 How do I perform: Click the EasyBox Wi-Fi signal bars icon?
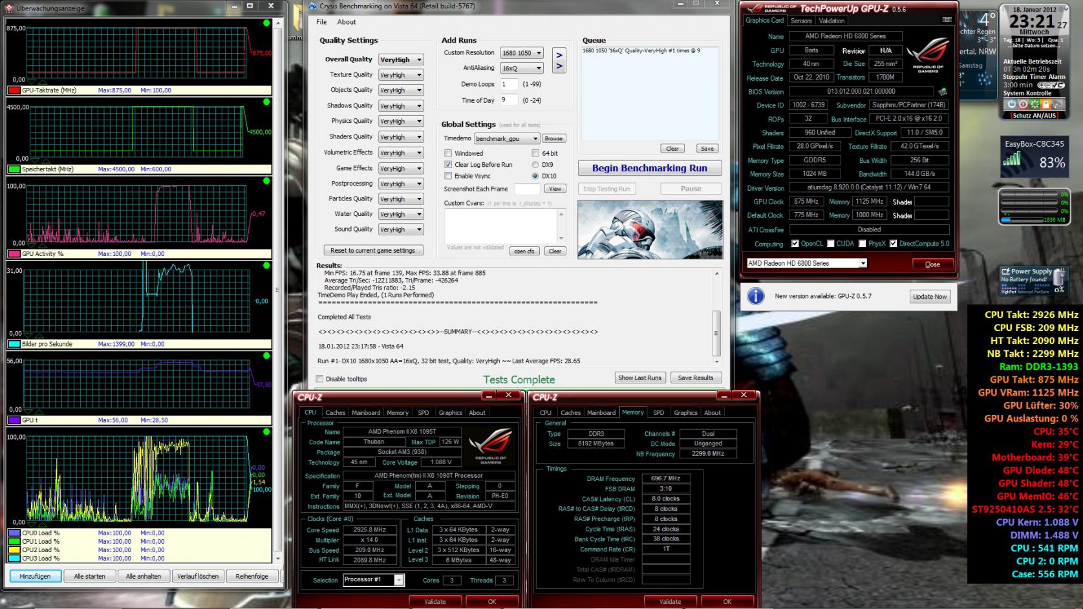click(1011, 159)
